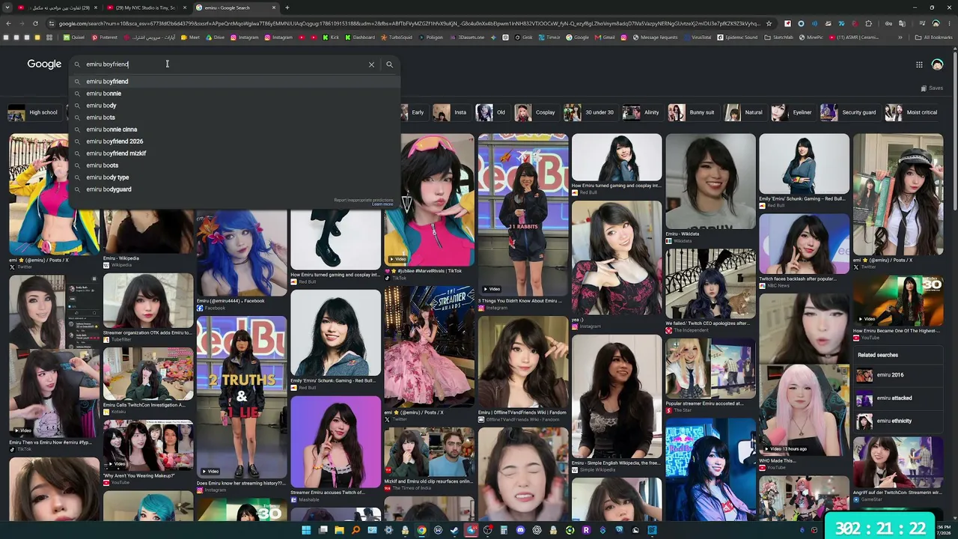Clear the search box with the X icon
Image resolution: width=958 pixels, height=539 pixels.
coord(371,64)
